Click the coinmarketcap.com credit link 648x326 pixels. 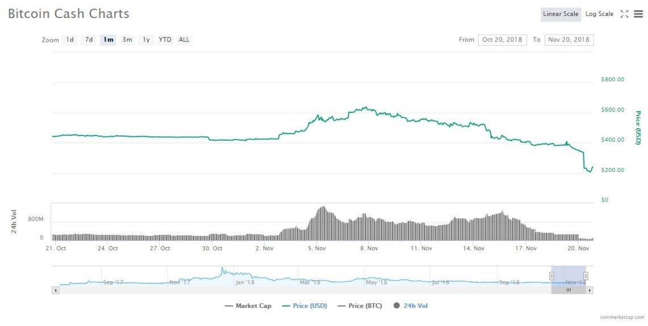[622, 317]
